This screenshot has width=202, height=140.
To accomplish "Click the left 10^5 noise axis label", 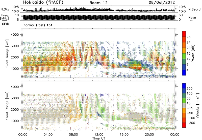I will pos(16,7).
